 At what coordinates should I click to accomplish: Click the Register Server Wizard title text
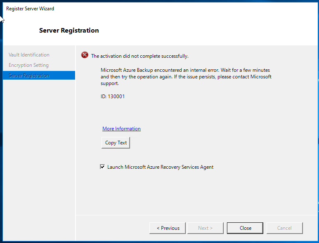(x=30, y=9)
